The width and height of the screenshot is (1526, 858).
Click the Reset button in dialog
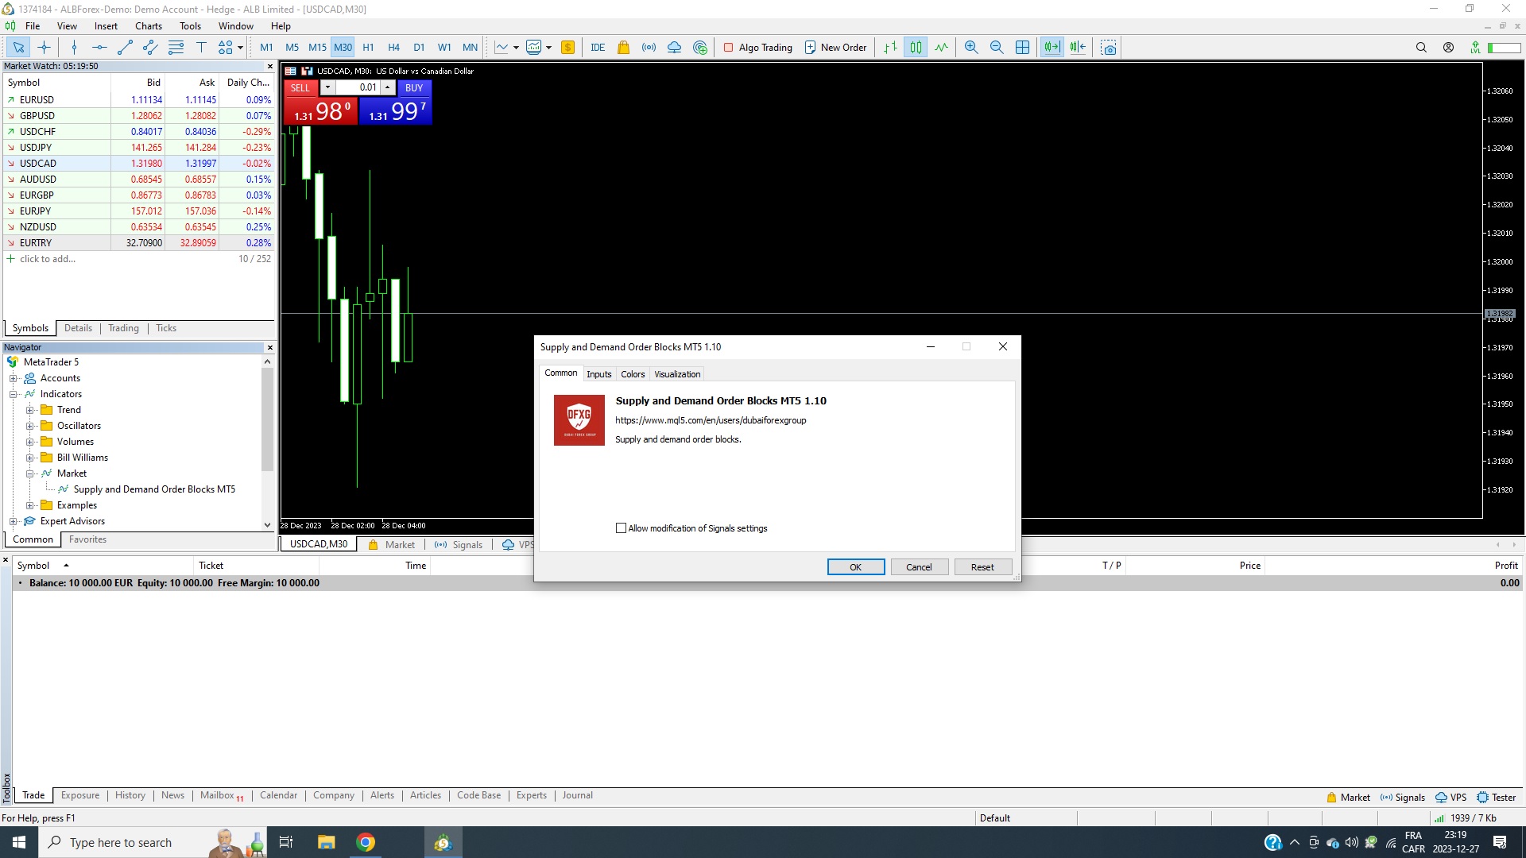pyautogui.click(x=982, y=567)
